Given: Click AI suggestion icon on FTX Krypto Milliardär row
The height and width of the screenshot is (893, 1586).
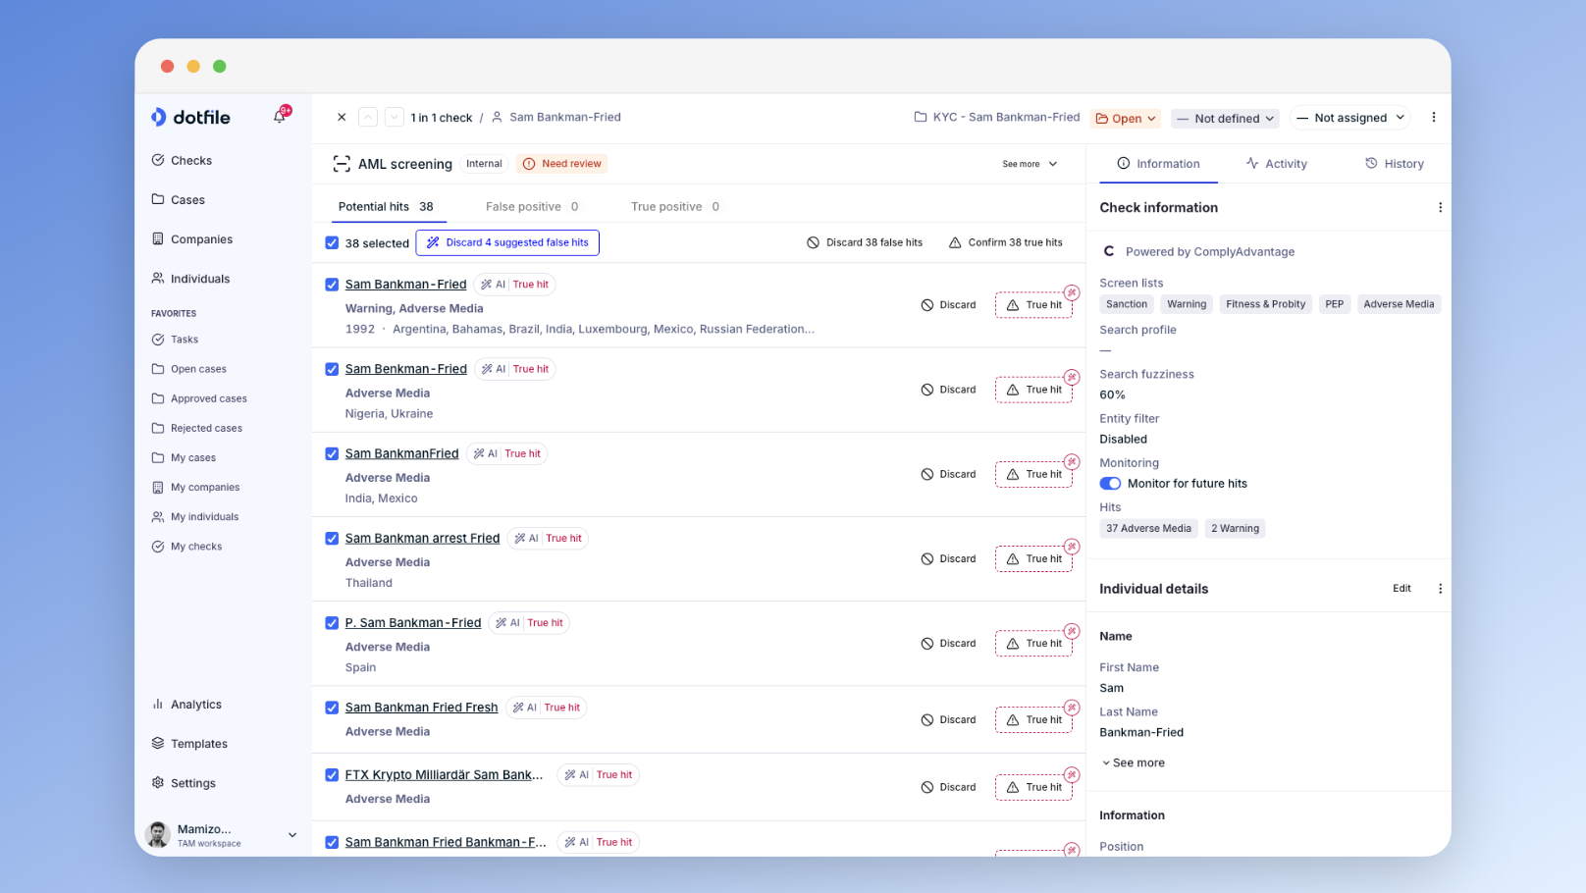Looking at the screenshot, I should [1072, 774].
